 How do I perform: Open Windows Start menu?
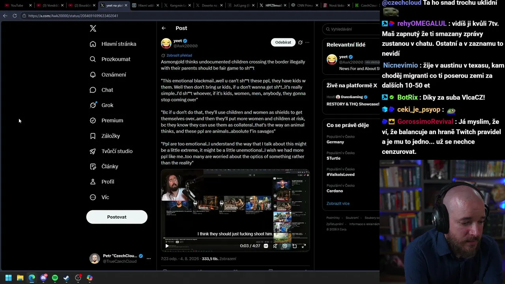(x=8, y=278)
